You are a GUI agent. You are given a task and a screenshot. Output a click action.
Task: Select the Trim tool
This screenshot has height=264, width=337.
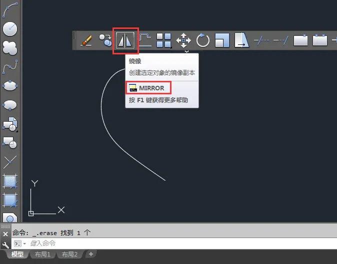click(x=261, y=40)
